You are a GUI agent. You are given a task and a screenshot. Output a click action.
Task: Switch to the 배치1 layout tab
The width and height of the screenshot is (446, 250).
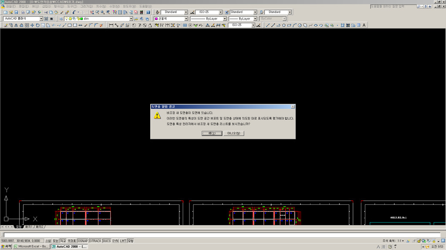pos(29,227)
